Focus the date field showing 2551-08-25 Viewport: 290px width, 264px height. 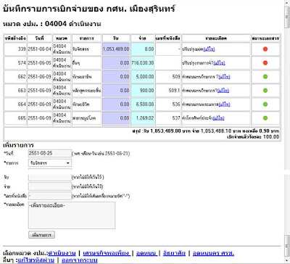(50, 153)
